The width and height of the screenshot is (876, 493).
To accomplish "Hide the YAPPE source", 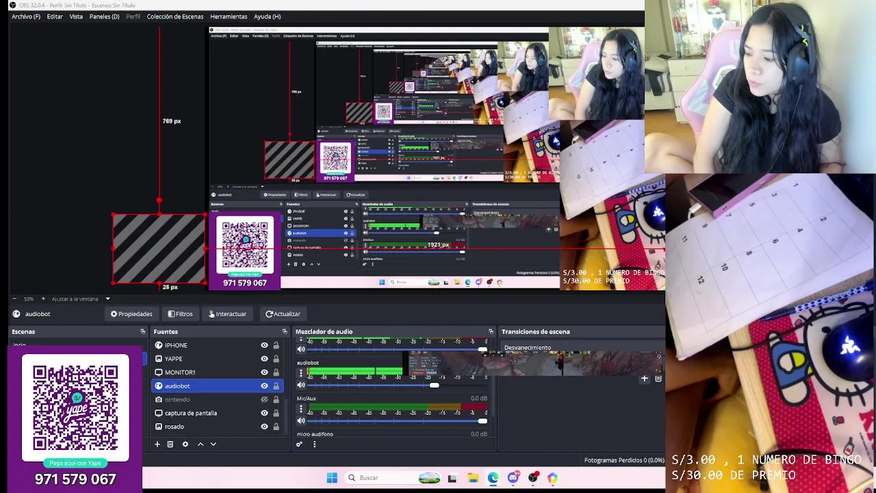I will coord(264,359).
